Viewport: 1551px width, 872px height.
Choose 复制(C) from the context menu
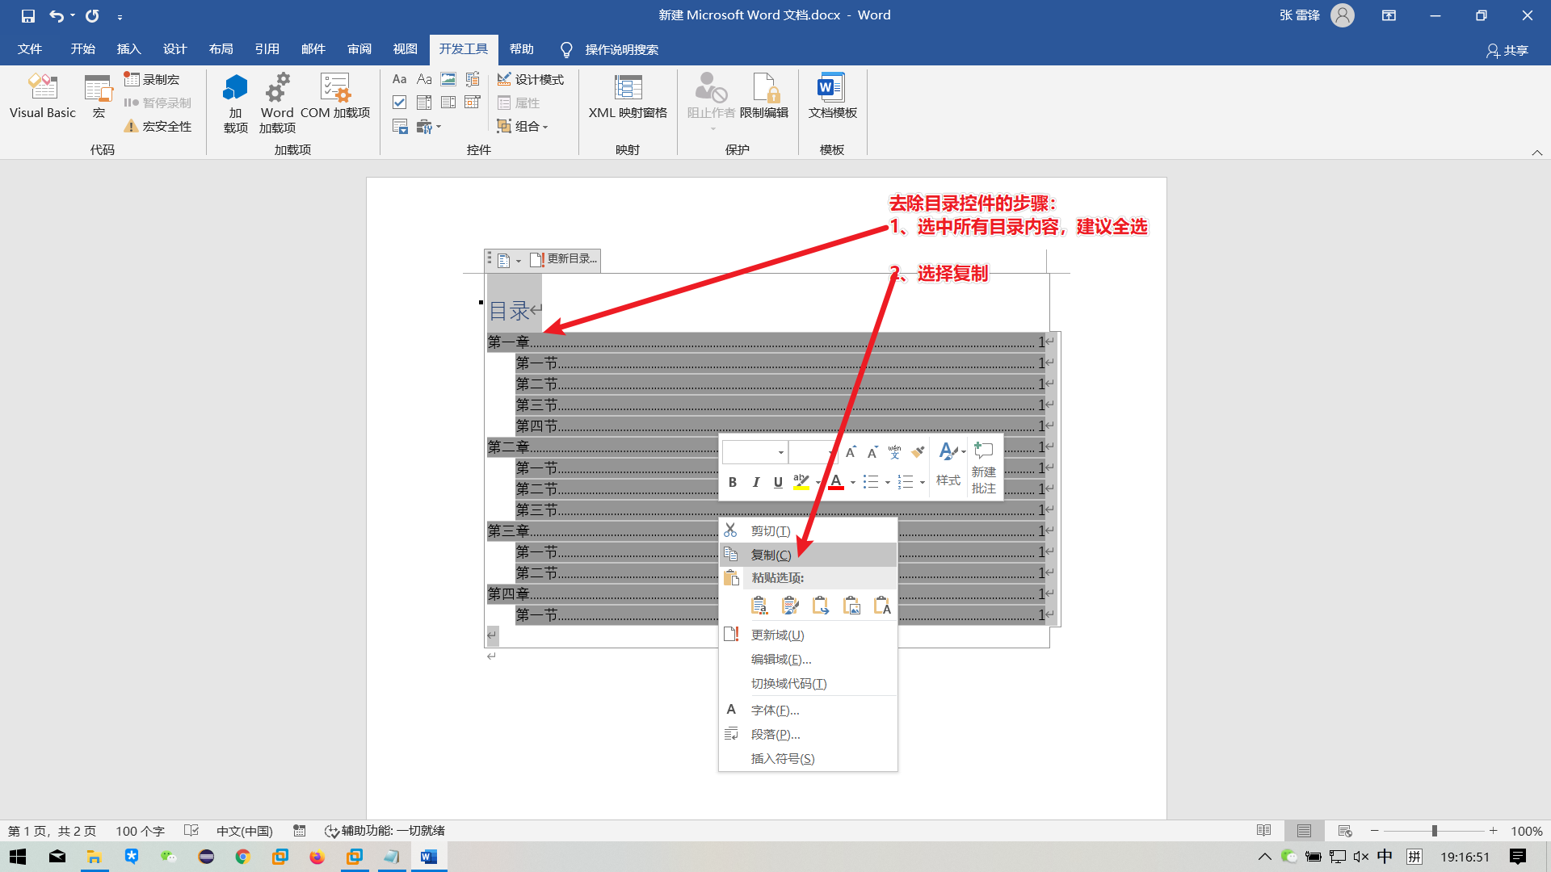point(808,555)
